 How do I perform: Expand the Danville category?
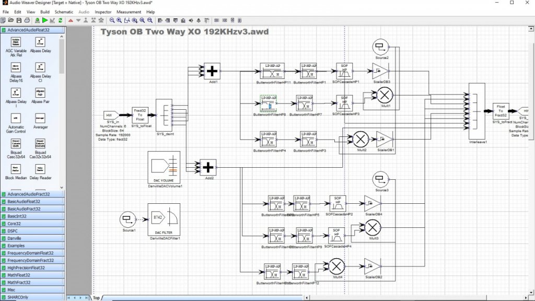coord(32,238)
